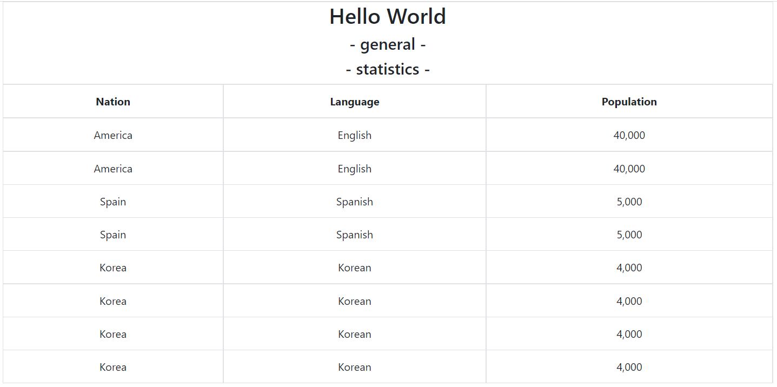Click "Spain" in the first Spain row

[113, 202]
